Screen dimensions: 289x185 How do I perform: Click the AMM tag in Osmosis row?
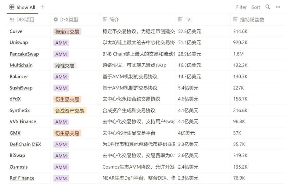click(61, 167)
